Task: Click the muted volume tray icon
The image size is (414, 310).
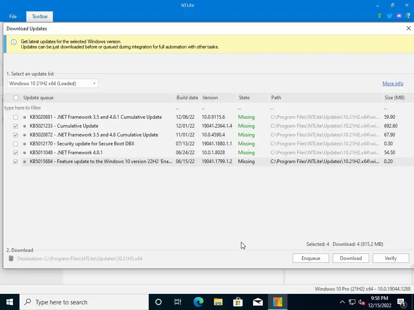Action: [x=361, y=302]
